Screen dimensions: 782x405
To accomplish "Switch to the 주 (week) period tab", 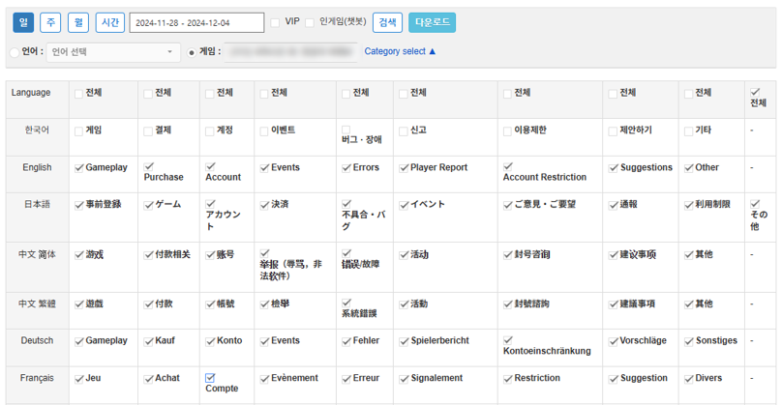I will [x=49, y=22].
